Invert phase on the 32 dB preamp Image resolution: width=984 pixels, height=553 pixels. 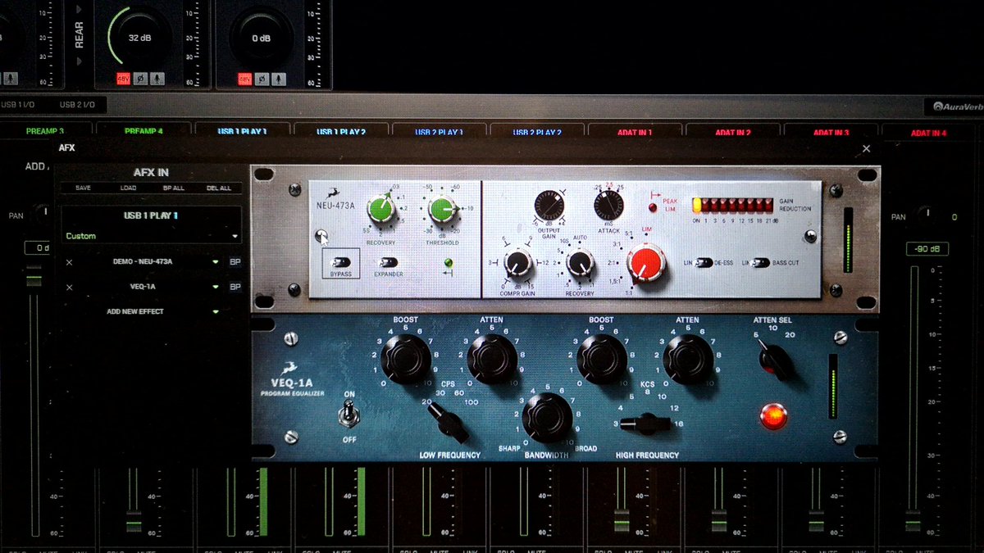coord(139,79)
